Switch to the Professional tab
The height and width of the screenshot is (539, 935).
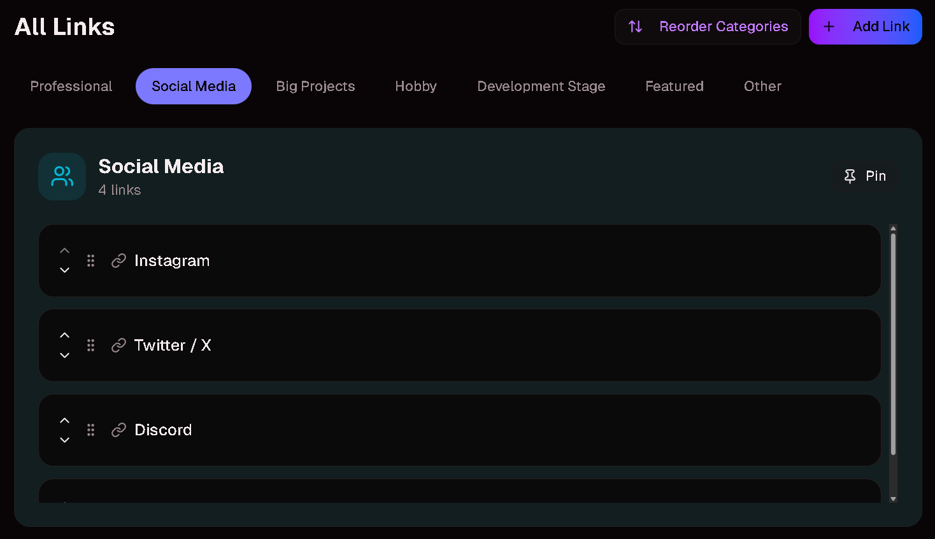(71, 87)
